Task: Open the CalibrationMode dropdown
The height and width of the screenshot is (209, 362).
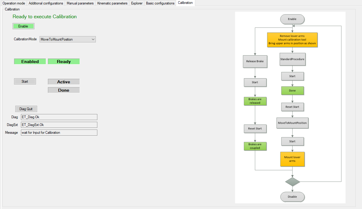Action: pos(67,39)
